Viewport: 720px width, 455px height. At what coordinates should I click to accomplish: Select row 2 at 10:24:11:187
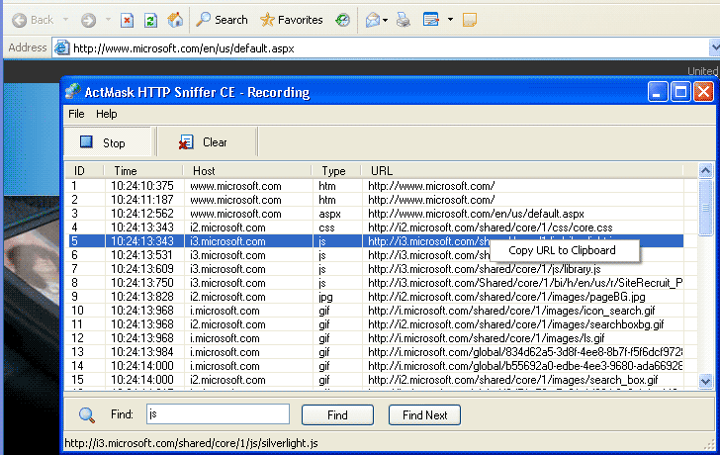(x=376, y=200)
